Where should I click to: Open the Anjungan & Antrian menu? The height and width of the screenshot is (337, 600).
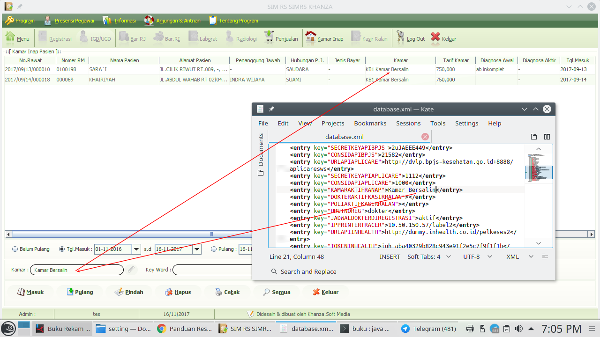pyautogui.click(x=172, y=21)
